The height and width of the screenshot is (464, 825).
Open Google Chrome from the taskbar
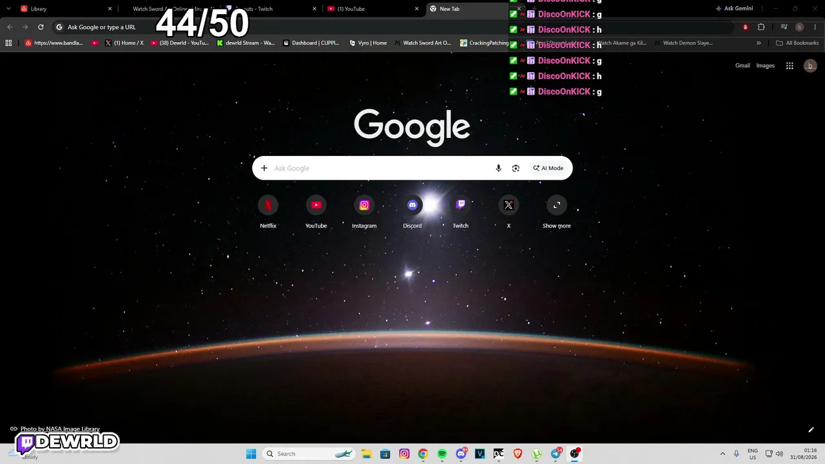[x=423, y=454]
